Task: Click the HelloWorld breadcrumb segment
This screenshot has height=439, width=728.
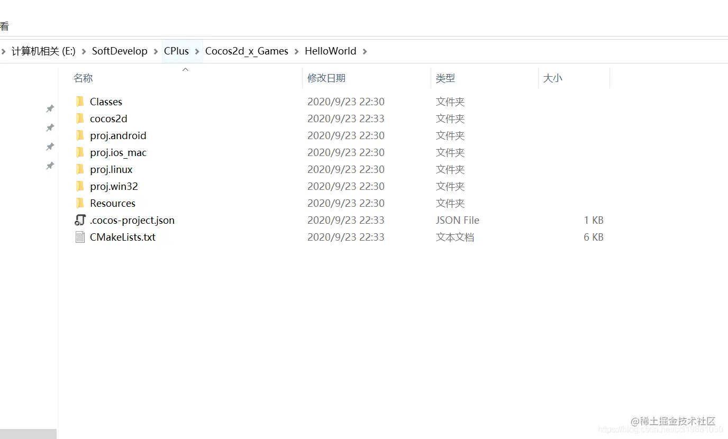Action: tap(331, 51)
